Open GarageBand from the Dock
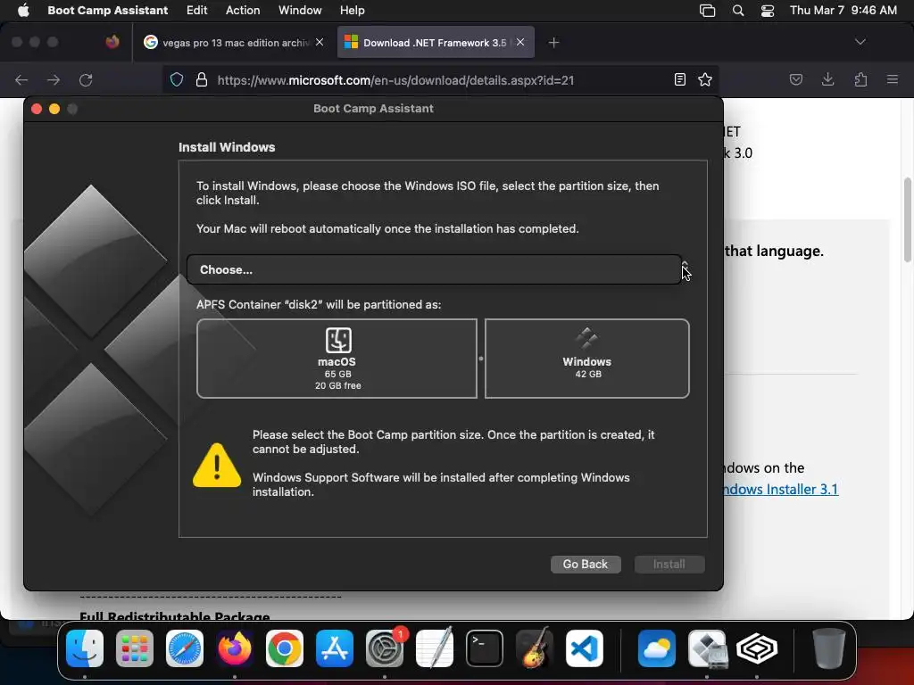This screenshot has width=914, height=685. pyautogui.click(x=535, y=648)
